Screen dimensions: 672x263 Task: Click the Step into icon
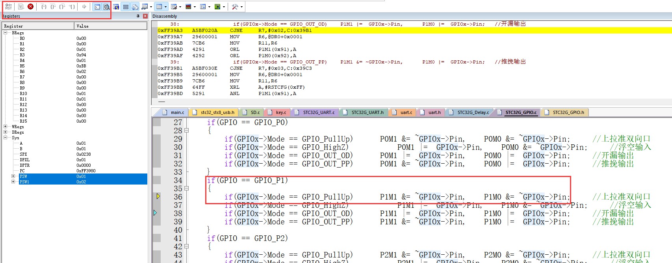[x=44, y=7]
